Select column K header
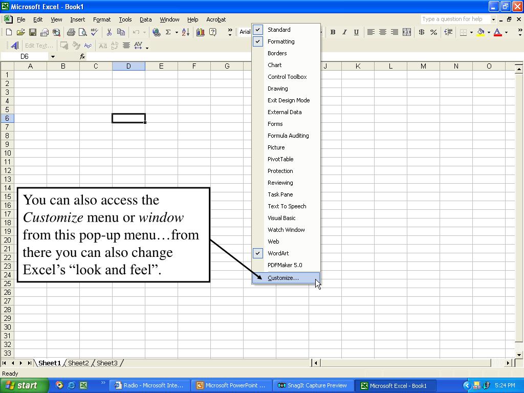 coord(358,66)
